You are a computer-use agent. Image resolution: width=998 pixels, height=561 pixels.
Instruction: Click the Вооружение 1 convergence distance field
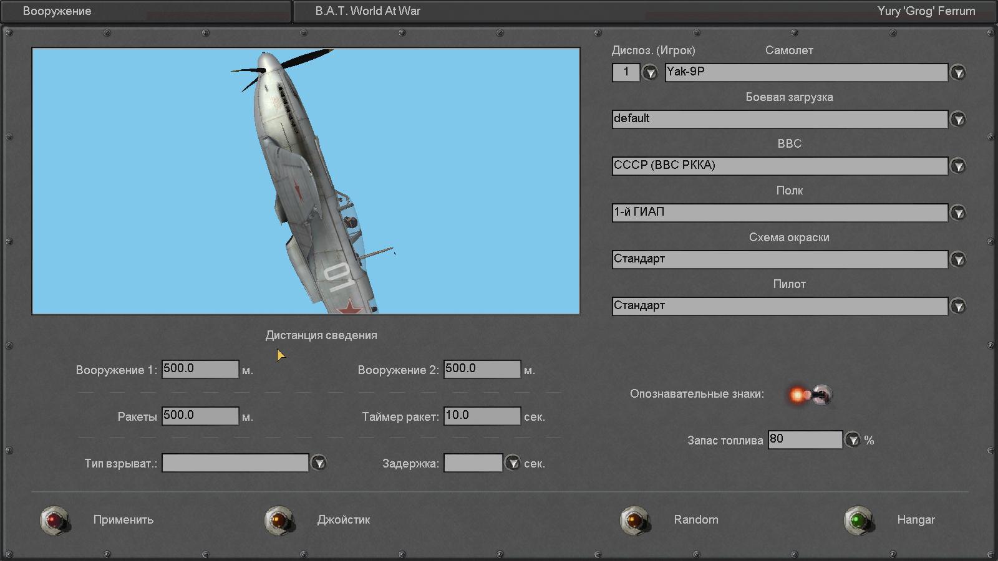click(x=200, y=369)
